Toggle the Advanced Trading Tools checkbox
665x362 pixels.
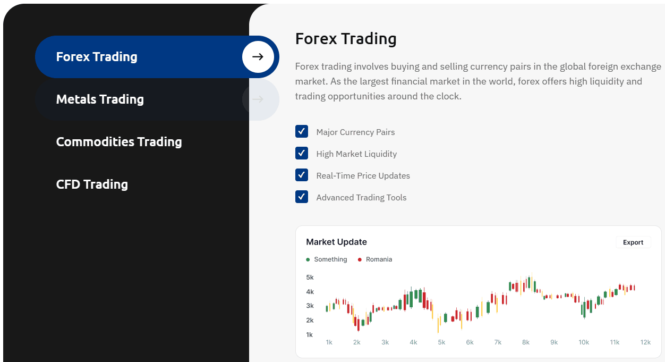[302, 197]
